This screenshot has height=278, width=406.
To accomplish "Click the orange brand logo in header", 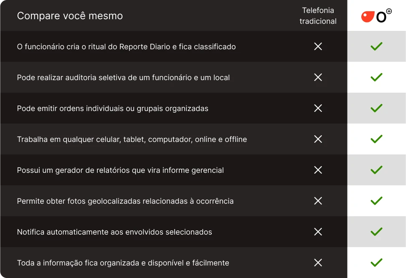I will click(x=376, y=16).
